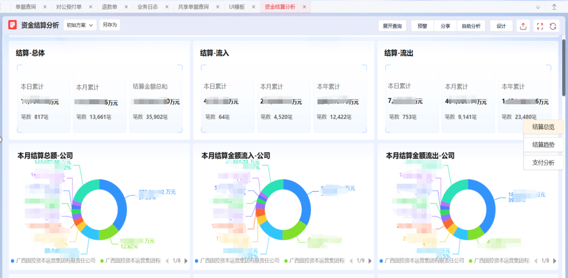The height and width of the screenshot is (278, 568).
Task: Click 笔数 4,520笔 under 结算-流入
Action: point(277,117)
